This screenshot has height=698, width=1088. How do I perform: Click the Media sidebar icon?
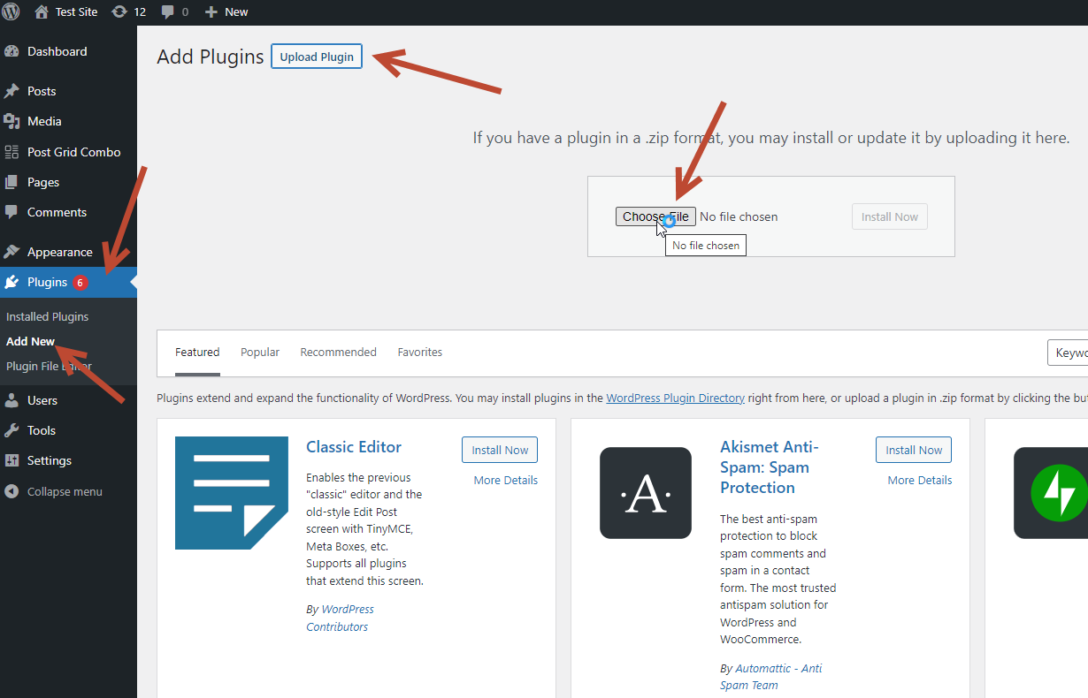pyautogui.click(x=11, y=121)
